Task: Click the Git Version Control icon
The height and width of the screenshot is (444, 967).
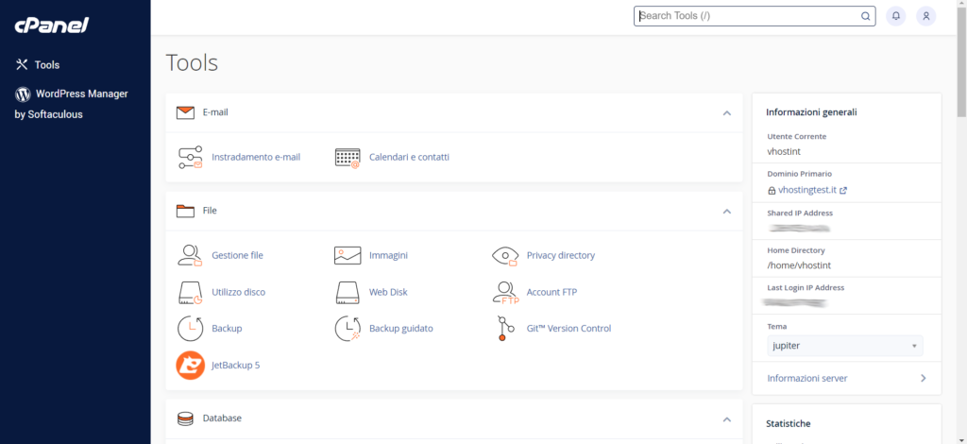Action: [x=505, y=328]
